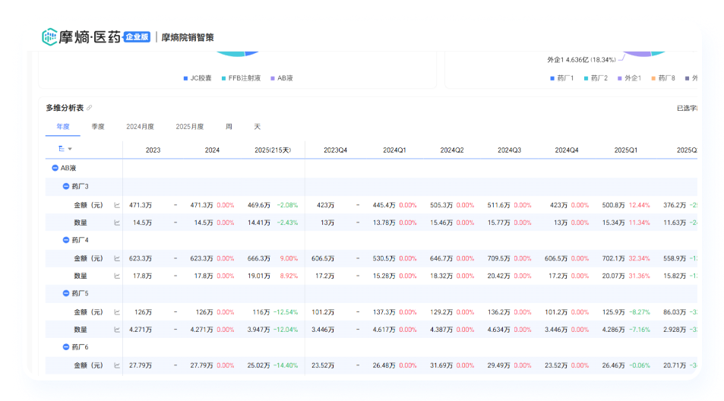The image size is (724, 401).
Task: Click the 2024Q3 column header
Action: point(509,150)
